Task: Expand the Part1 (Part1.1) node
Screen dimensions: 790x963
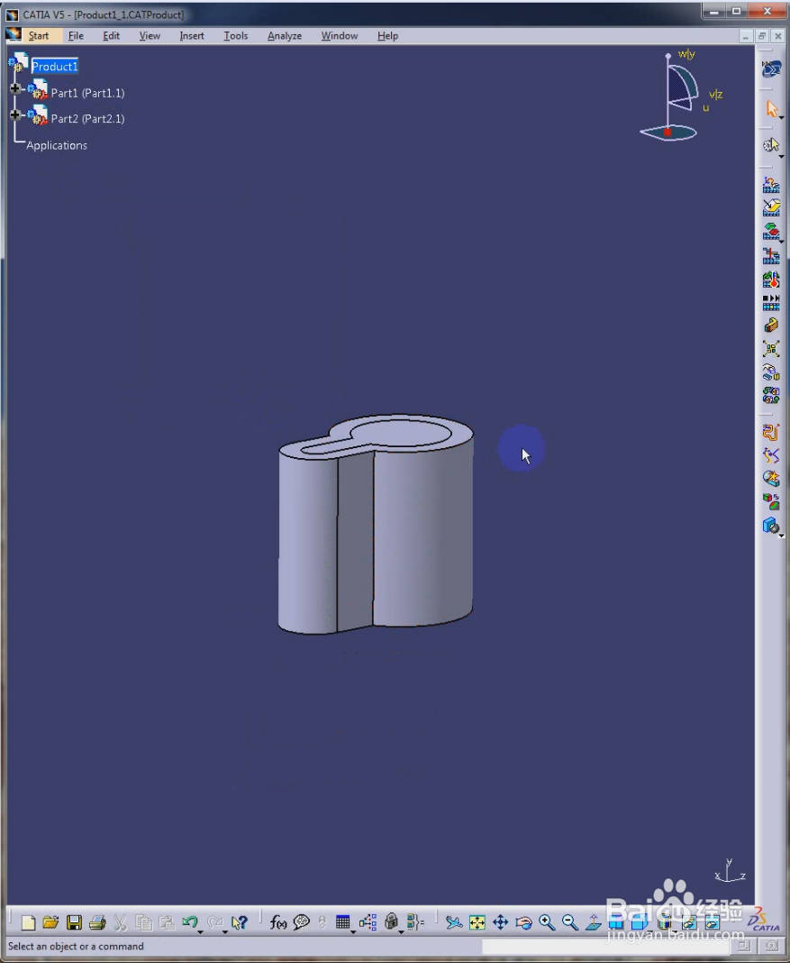Action: (15, 88)
